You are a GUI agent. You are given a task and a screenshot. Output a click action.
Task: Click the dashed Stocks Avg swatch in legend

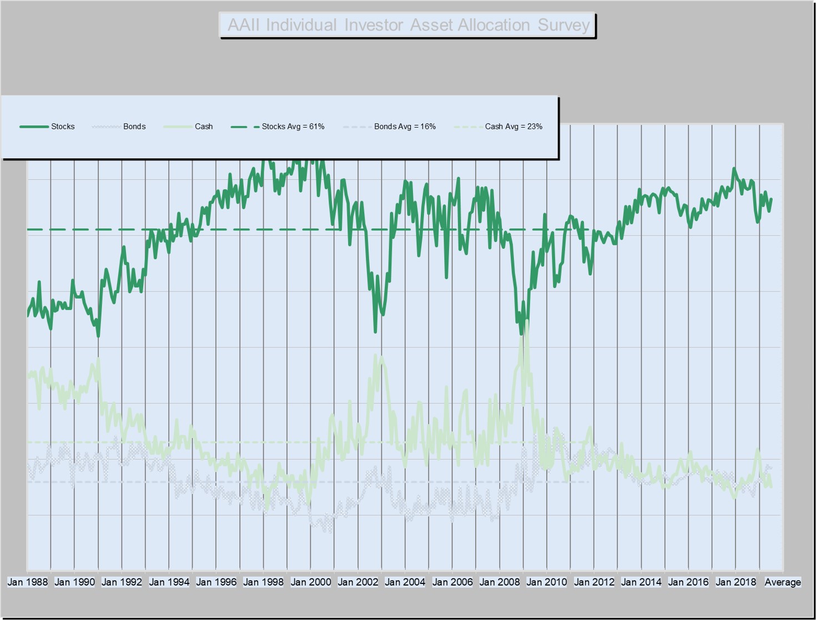point(245,127)
